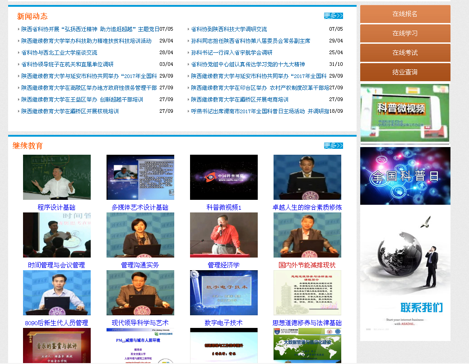The width and height of the screenshot is (469, 364).
Task: Select the 结业查询 button
Action: click(405, 72)
